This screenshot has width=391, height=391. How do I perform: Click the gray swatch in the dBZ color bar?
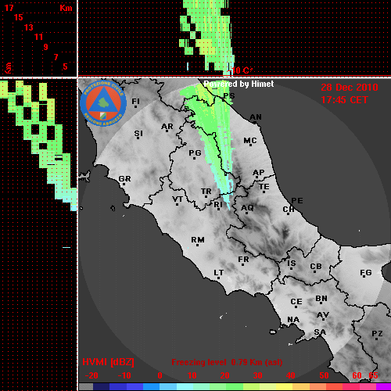point(86,386)
